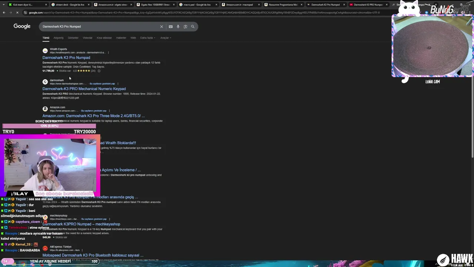Select the 'Haberler' search filter
Image resolution: width=474 pixels, height=267 pixels.
[121, 38]
